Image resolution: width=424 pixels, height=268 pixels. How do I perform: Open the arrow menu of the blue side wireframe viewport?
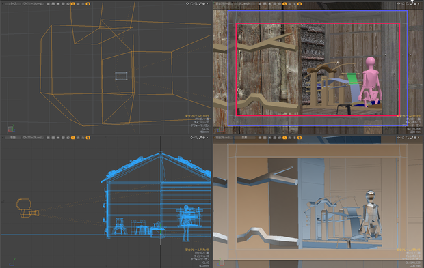click(x=207, y=138)
